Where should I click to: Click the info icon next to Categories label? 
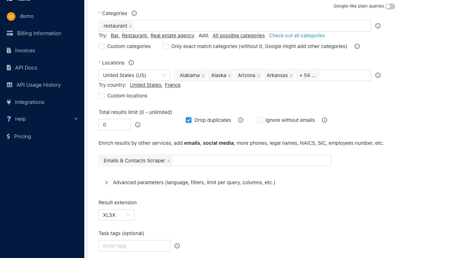134,13
